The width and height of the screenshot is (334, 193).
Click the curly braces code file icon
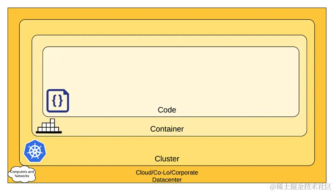(58, 101)
